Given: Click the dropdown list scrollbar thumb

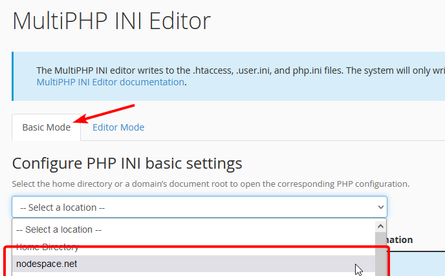Looking at the screenshot, I should (380, 252).
